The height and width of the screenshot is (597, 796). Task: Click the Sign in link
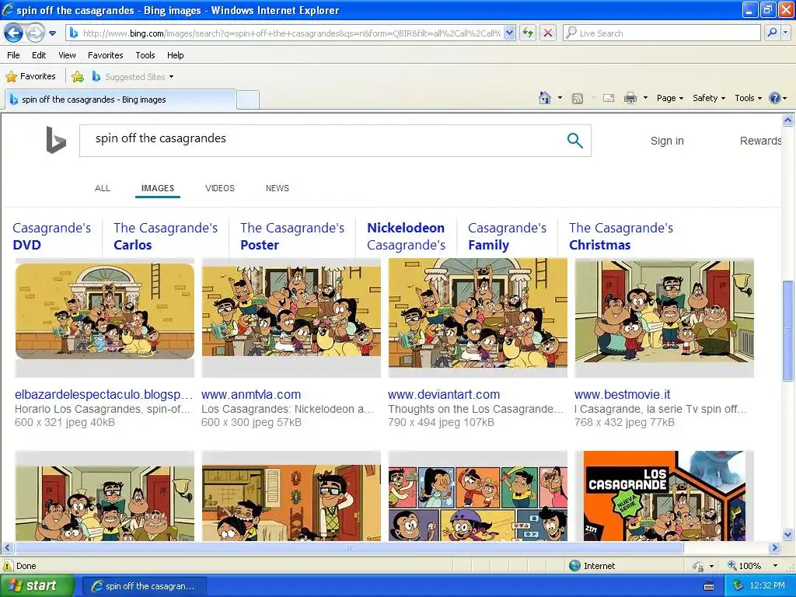pyautogui.click(x=667, y=141)
